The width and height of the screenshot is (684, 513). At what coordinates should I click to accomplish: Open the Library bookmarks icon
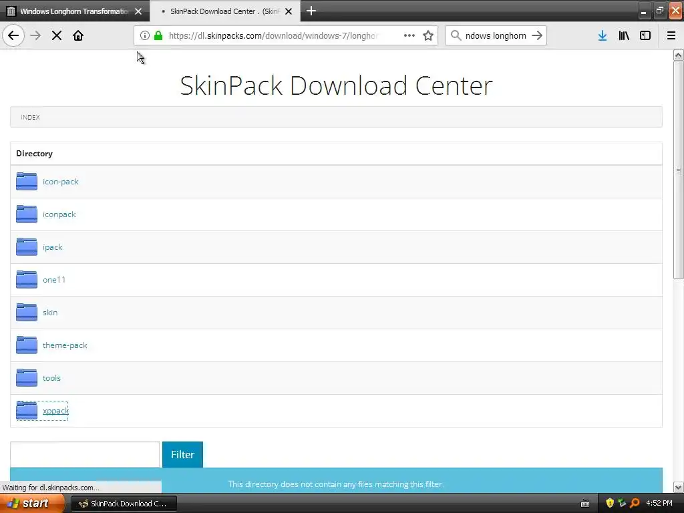coord(624,36)
